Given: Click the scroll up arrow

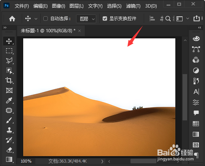Looking at the screenshot, I should [x=185, y=40].
